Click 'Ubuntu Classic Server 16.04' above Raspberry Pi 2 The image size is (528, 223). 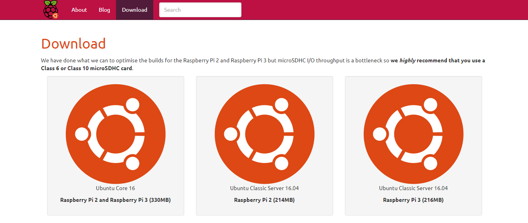coord(265,188)
